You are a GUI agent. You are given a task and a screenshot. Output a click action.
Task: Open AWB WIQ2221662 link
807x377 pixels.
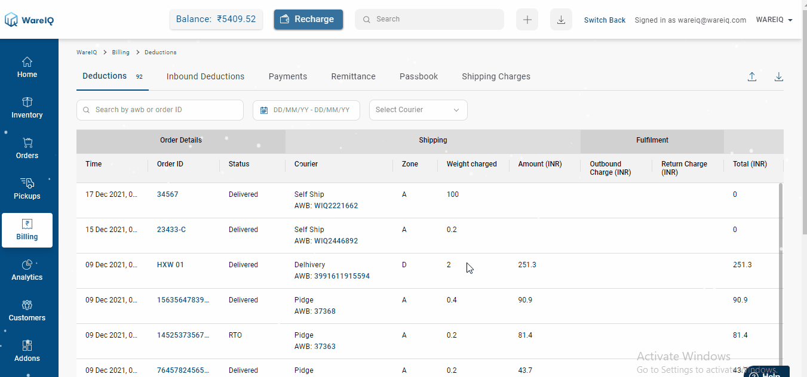click(336, 206)
